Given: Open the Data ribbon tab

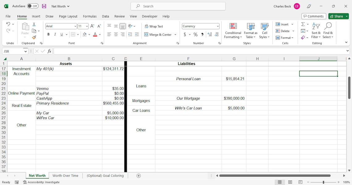Looking at the screenshot, I should tap(105, 16).
